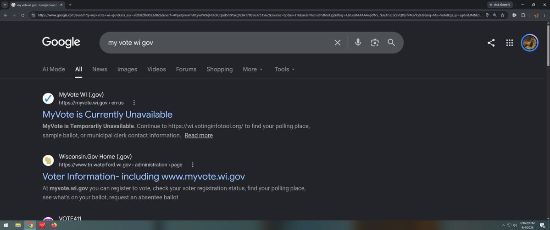Screen dimensions: 550x230
Task: Open the 'MyVote is Currently Unavailable' result
Action: [107, 115]
